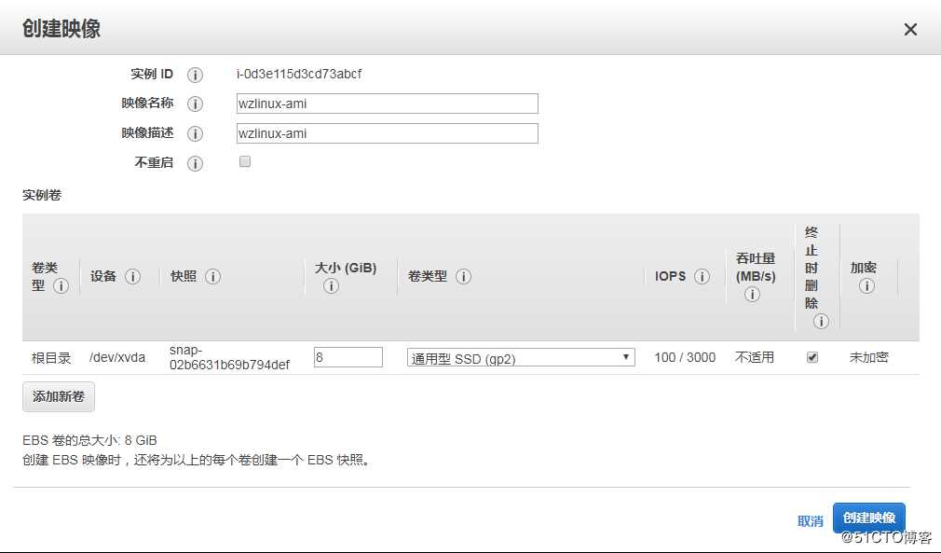This screenshot has width=941, height=553.
Task: Click instance ID text i-0d3e115d3cd73abcf
Action: click(299, 74)
